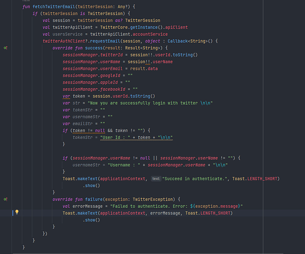Click the 'Any?' parameter type

[x=123, y=7]
